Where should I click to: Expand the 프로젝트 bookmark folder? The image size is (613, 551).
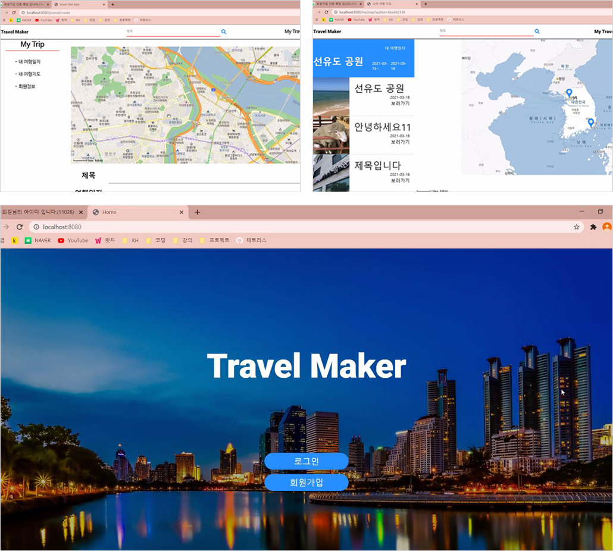point(214,240)
